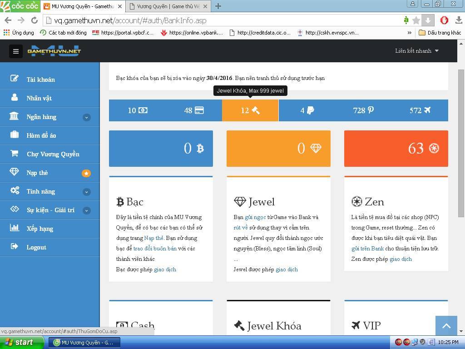Click the plane VIP stat showing 572
465x349 pixels.
coord(420,110)
